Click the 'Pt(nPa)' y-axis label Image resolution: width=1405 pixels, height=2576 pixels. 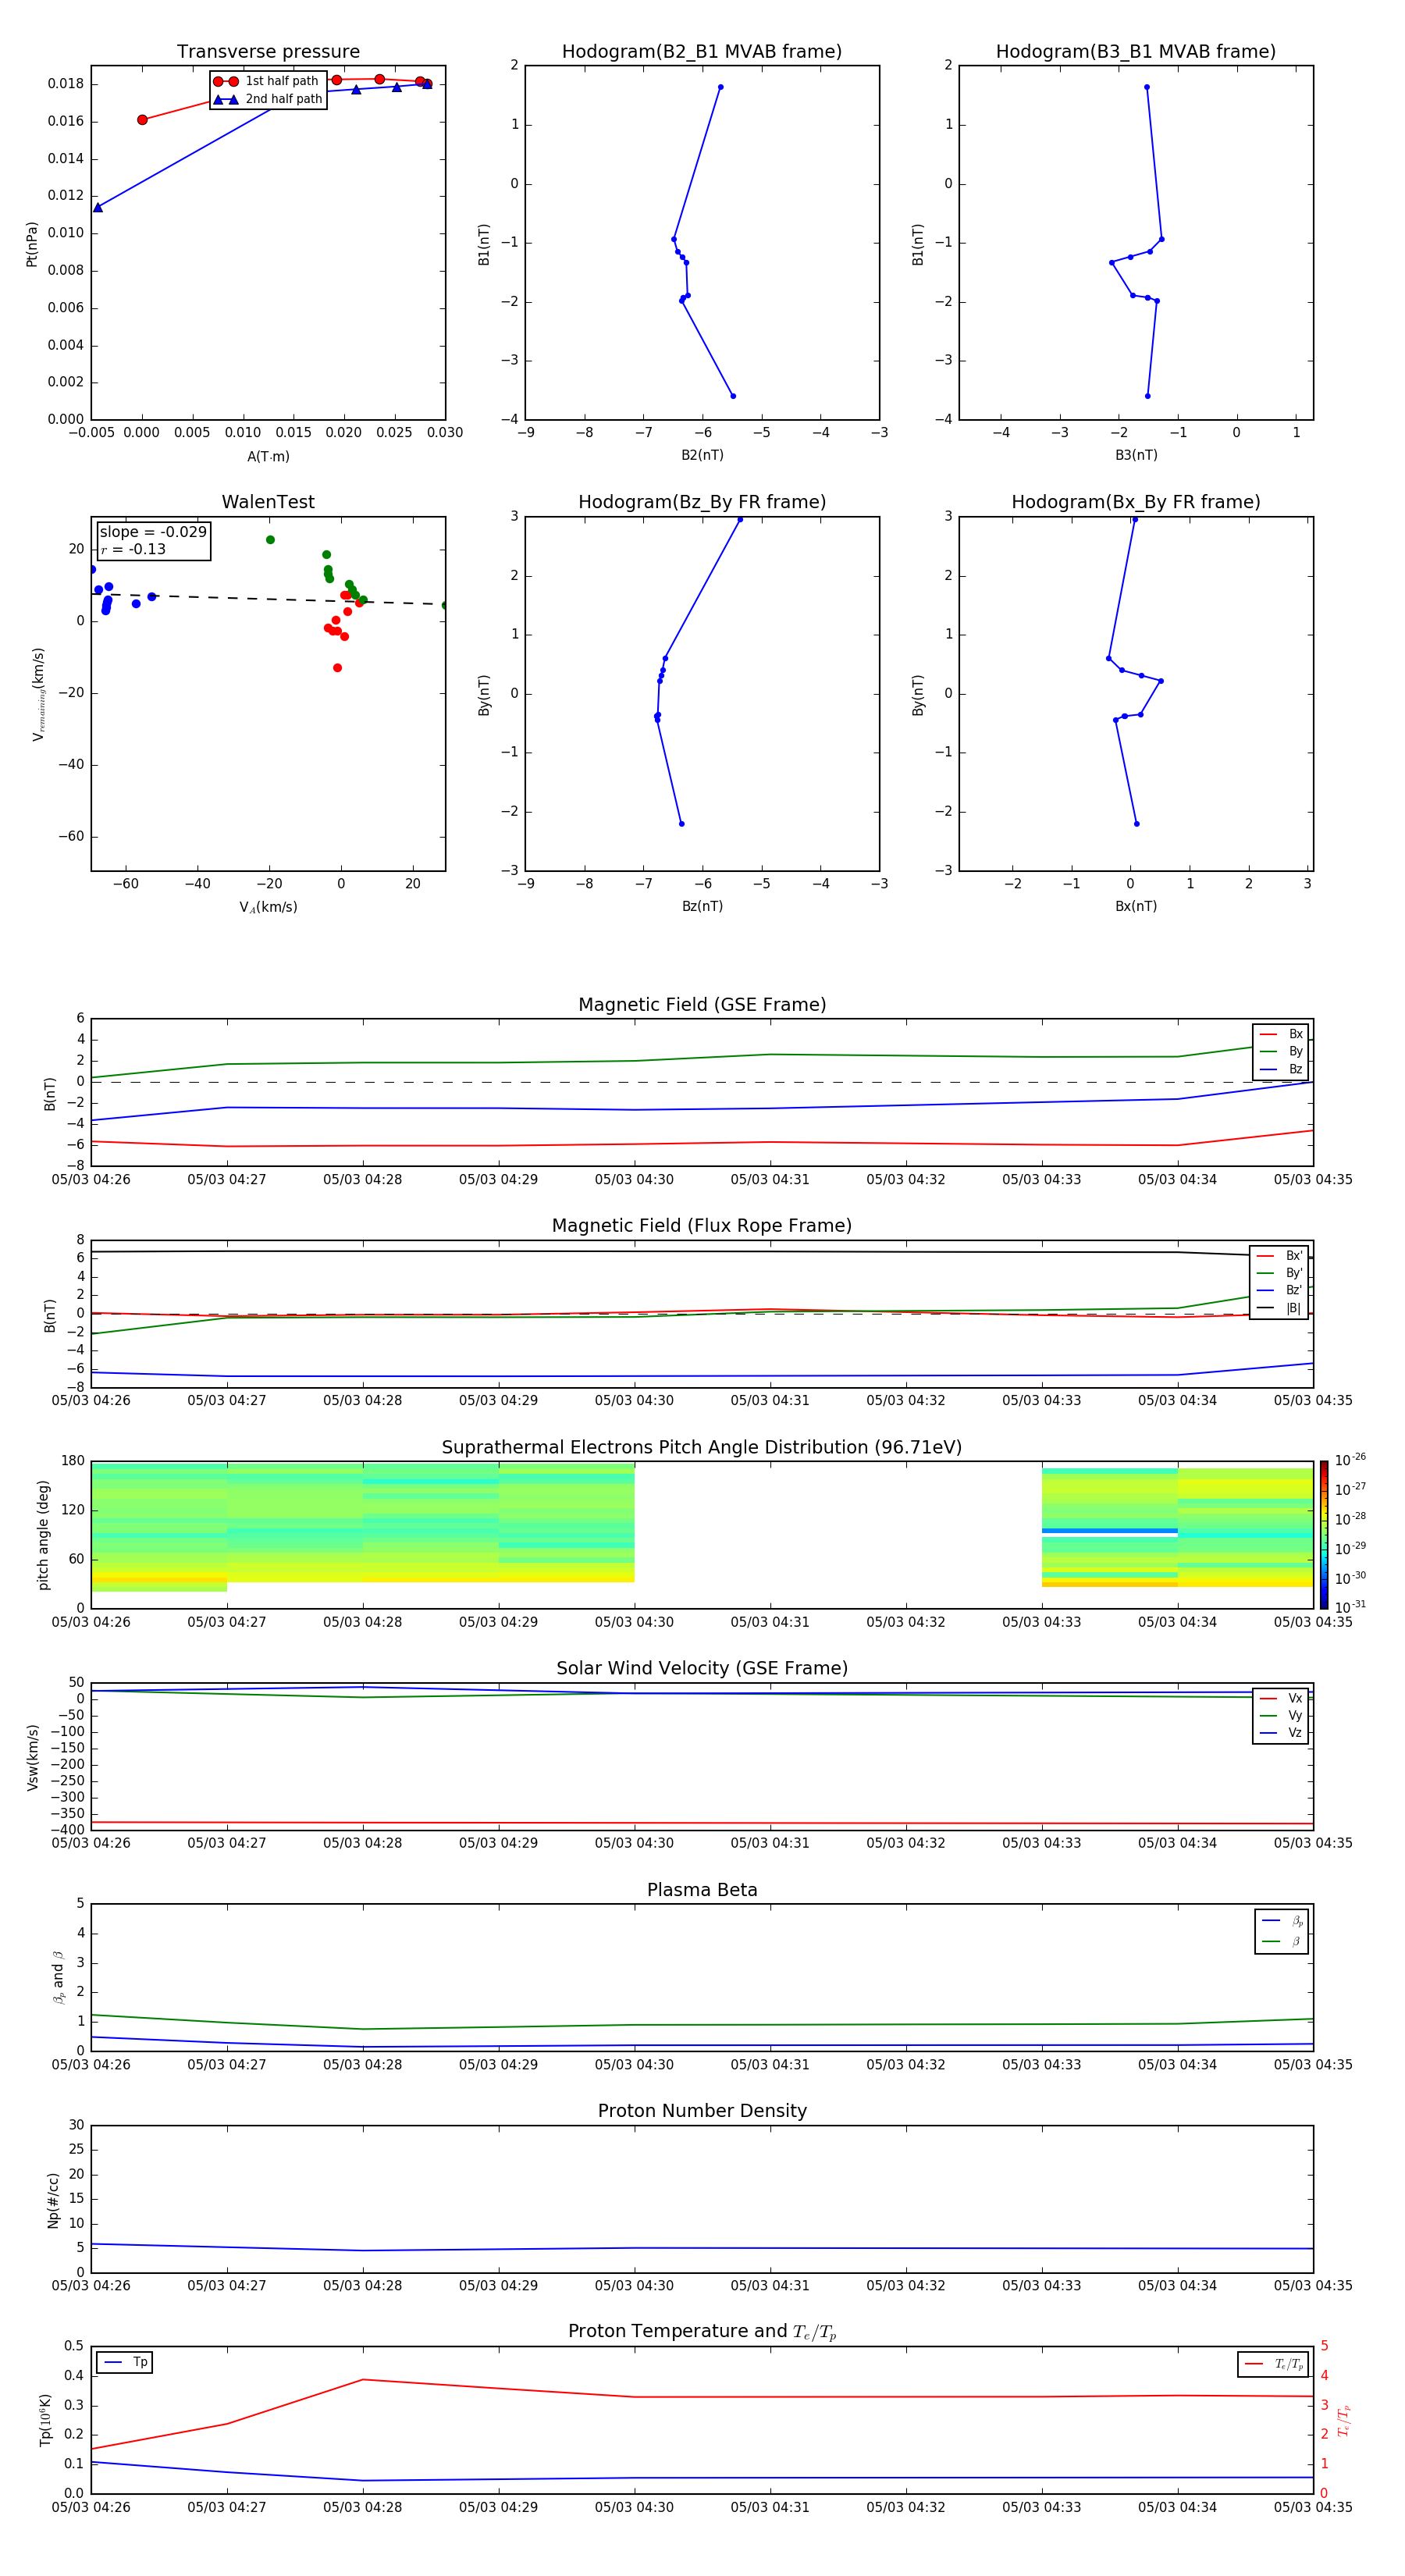32,244
